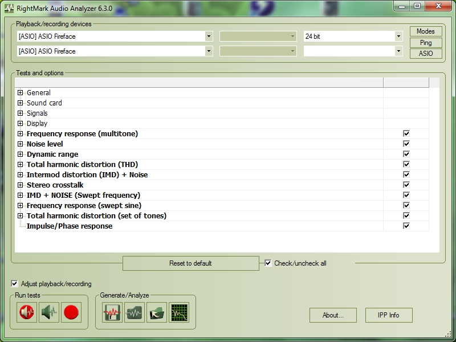The width and height of the screenshot is (456, 342).
Task: Toggle the Dynamic range test checkbox
Action: click(406, 154)
